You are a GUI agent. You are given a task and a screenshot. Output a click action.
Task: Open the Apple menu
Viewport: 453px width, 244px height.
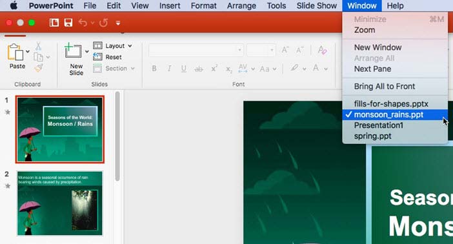click(x=13, y=6)
